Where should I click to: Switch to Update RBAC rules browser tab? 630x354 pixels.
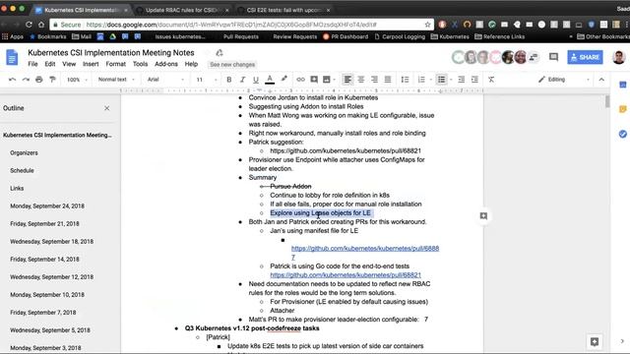click(182, 10)
